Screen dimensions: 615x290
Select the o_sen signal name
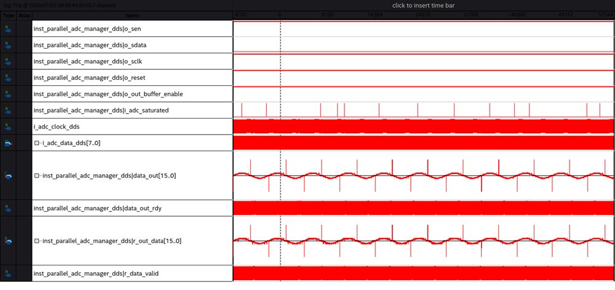[x=87, y=29]
